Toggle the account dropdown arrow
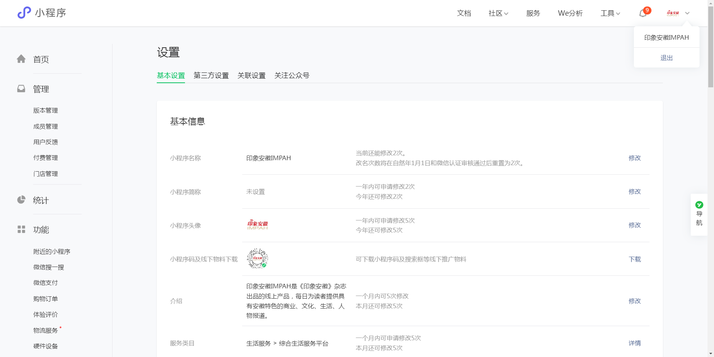Image resolution: width=714 pixels, height=357 pixels. click(x=687, y=13)
